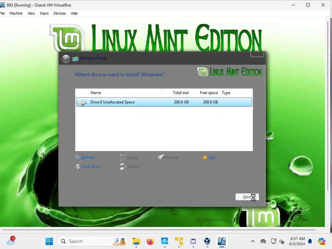Click the taskbar Search box
Viewport: 332px width, 249px height.
click(x=92, y=241)
